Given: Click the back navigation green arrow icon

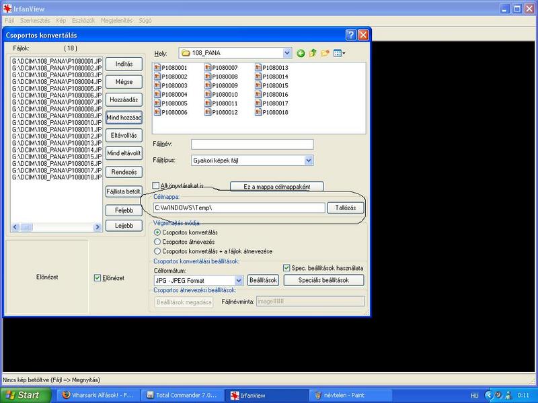Looking at the screenshot, I should (x=301, y=53).
